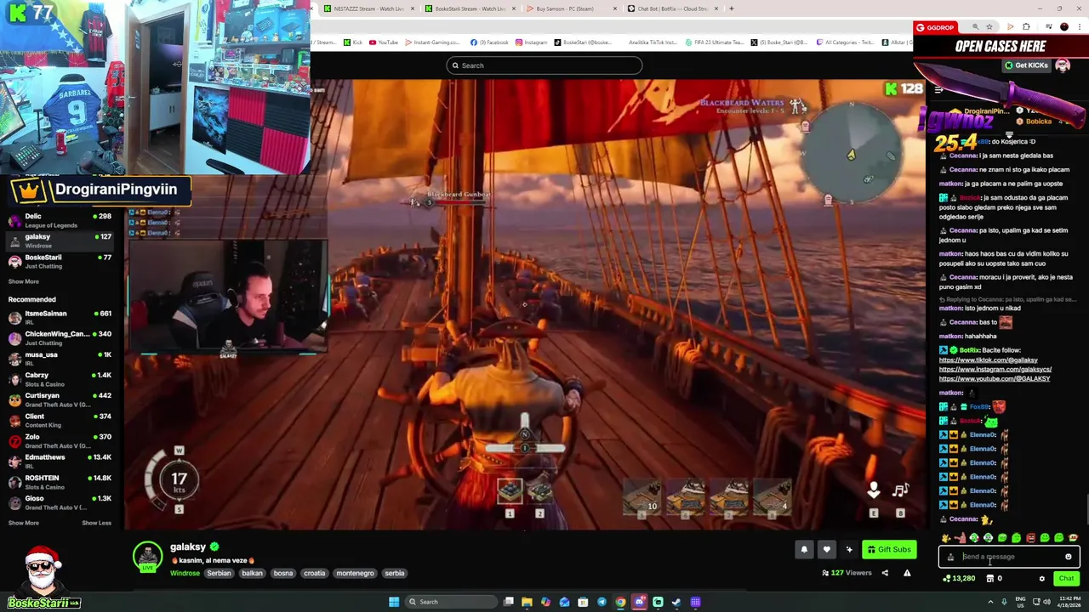Click the notification bell icon under the stream
The image size is (1089, 612).
click(804, 549)
